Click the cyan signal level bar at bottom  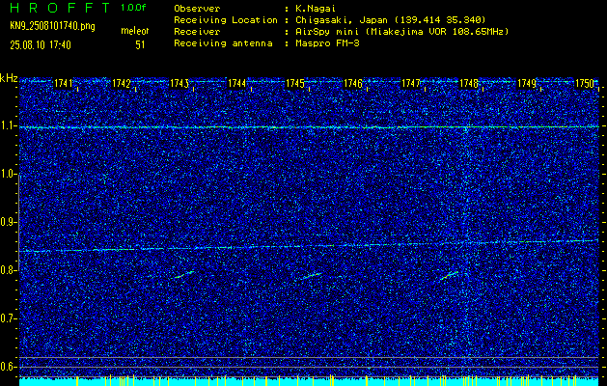pyautogui.click(x=309, y=382)
